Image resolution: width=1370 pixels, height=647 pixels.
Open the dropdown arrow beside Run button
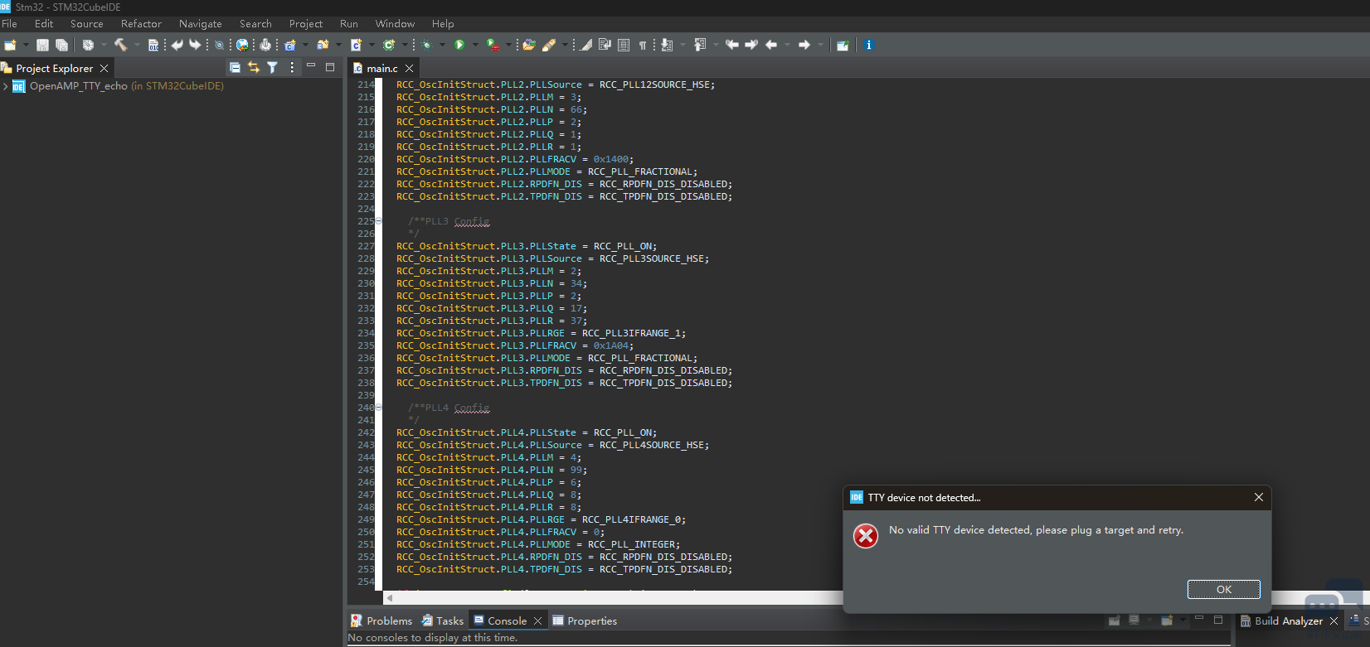(475, 45)
